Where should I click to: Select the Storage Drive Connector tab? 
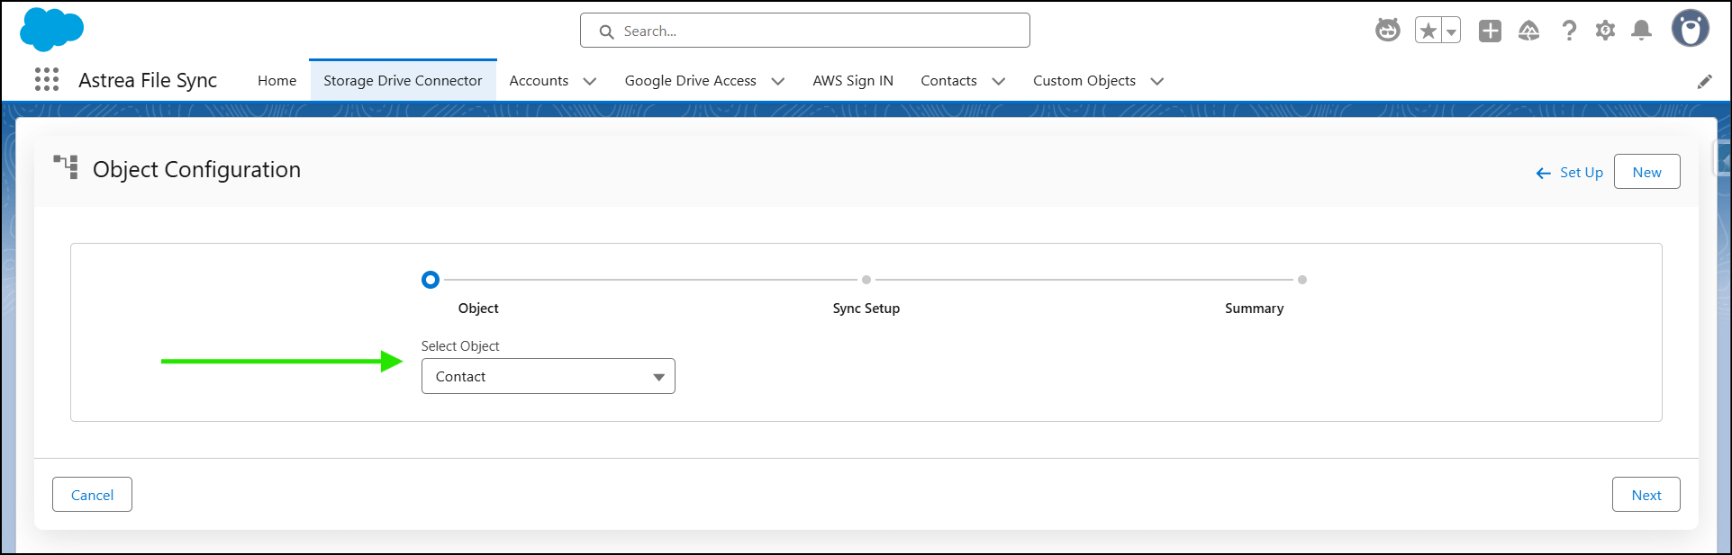click(403, 81)
